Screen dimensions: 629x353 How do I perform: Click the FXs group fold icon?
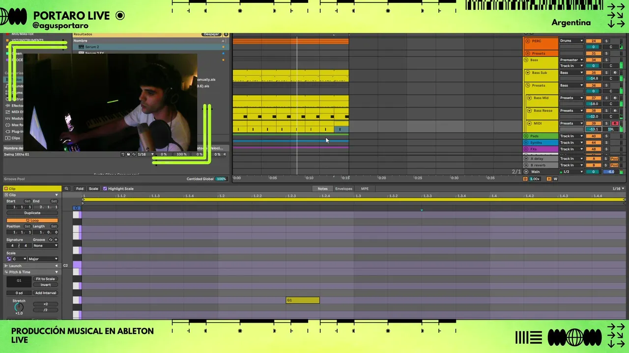point(526,149)
